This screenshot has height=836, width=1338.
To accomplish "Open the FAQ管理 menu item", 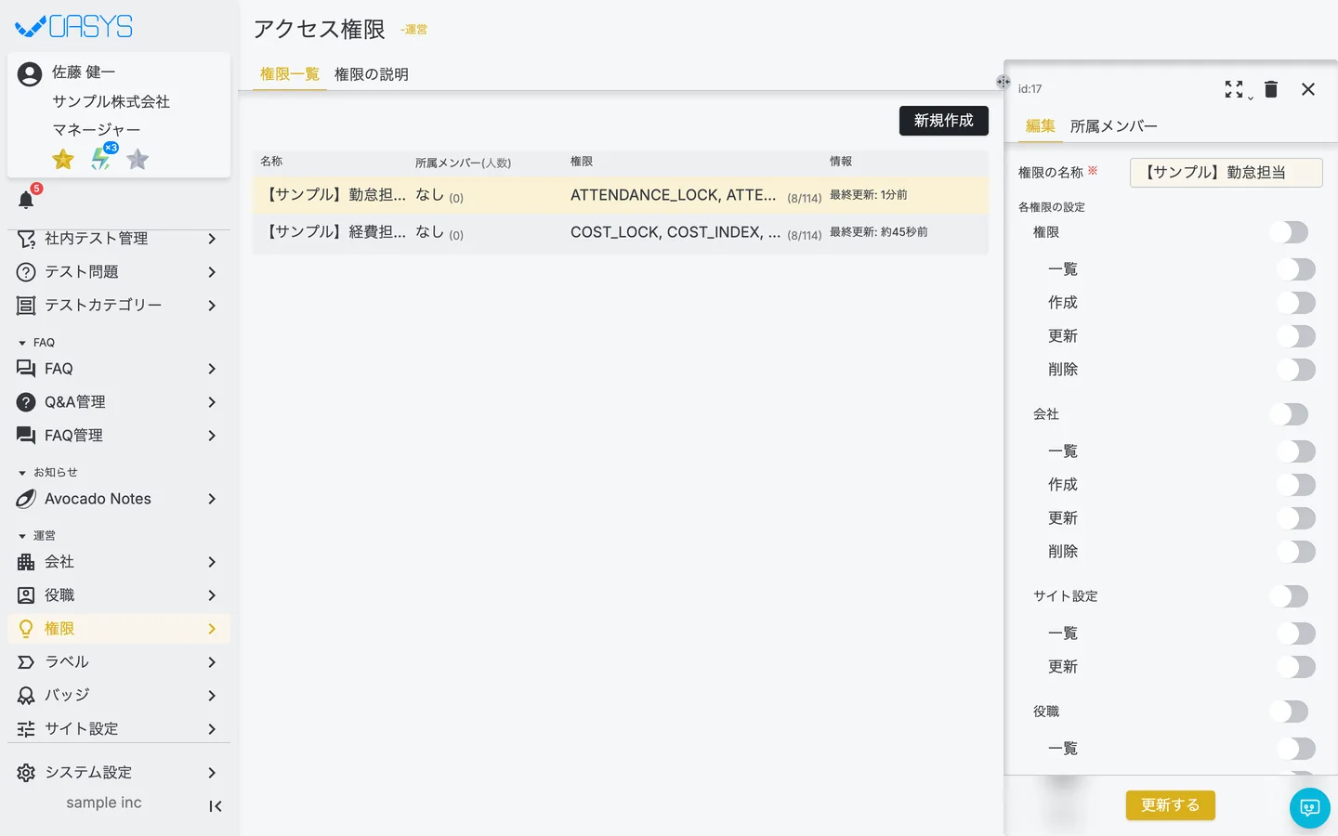I will (119, 436).
